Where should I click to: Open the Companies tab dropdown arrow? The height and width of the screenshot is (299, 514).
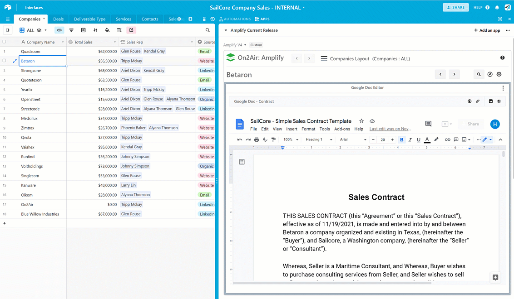pyautogui.click(x=44, y=19)
